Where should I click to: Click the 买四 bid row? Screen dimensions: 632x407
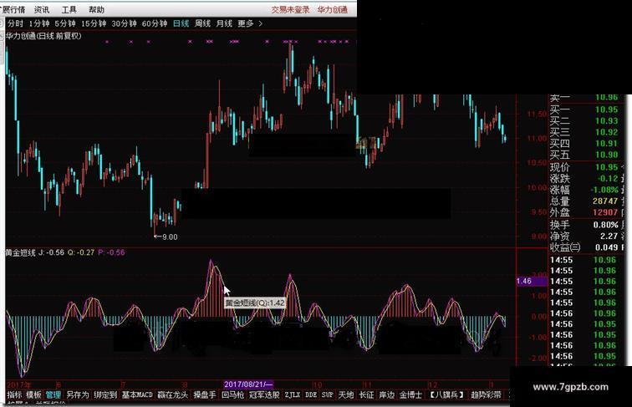point(584,144)
